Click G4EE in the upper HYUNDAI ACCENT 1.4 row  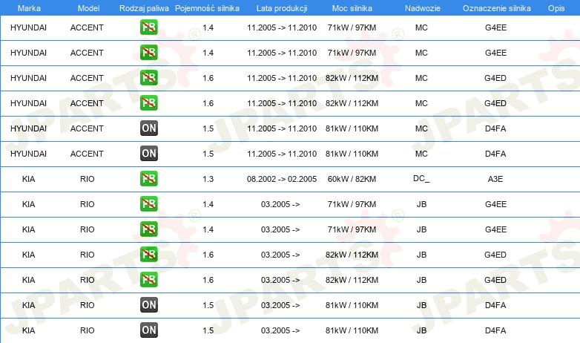click(495, 27)
